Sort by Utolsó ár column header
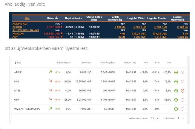This screenshot has width=195, height=129. click(x=87, y=63)
